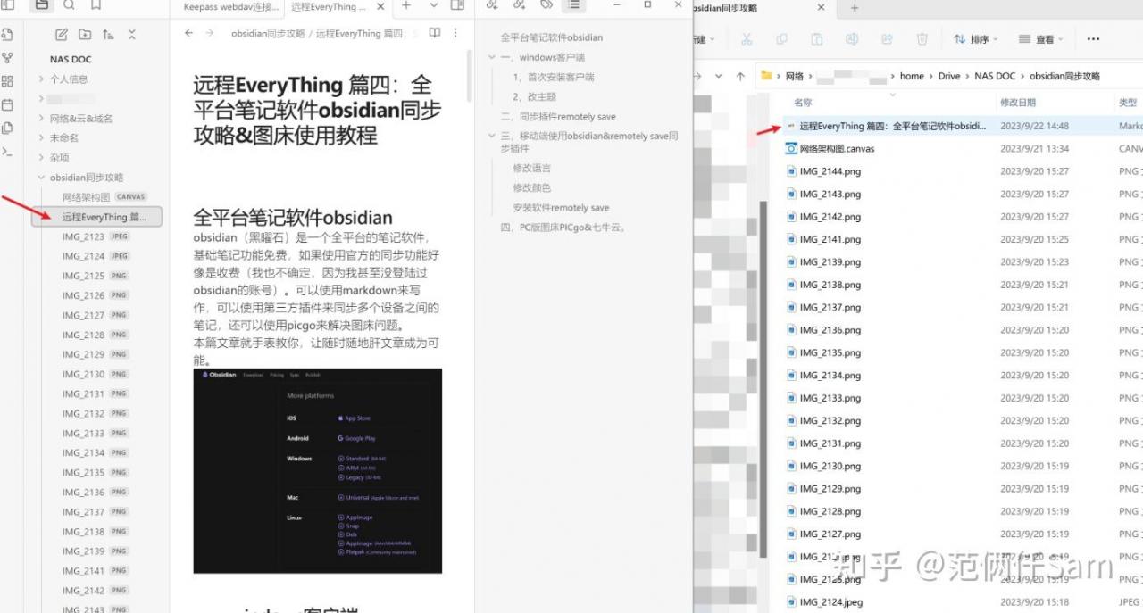Viewport: 1143px width, 613px height.
Task: Go up one folder in File Explorer
Action: [740, 77]
